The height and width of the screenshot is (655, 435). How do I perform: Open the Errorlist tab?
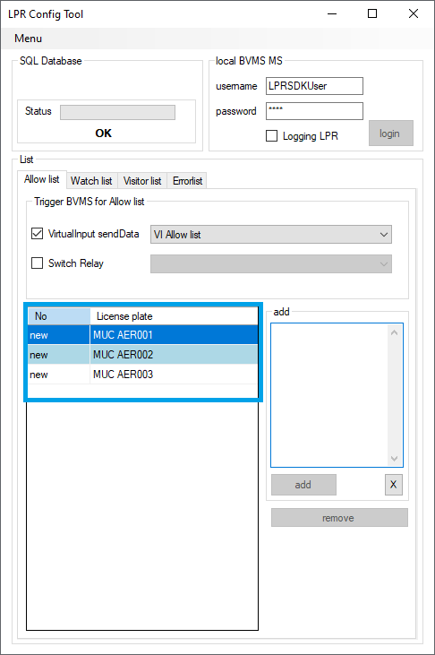187,181
